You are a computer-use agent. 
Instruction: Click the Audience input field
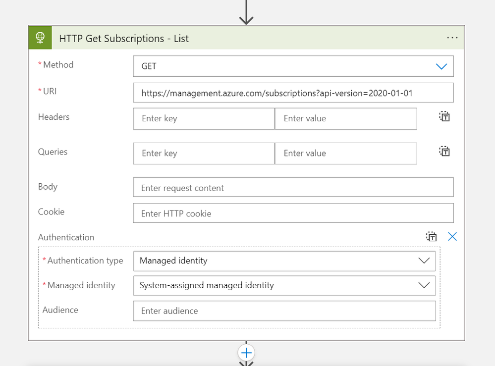(x=284, y=311)
